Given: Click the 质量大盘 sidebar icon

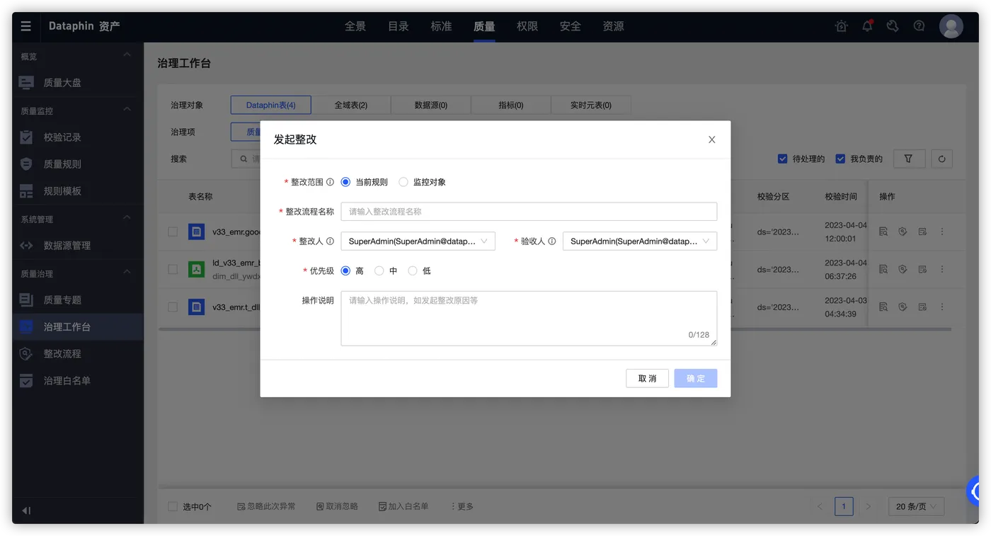Looking at the screenshot, I should tap(26, 83).
